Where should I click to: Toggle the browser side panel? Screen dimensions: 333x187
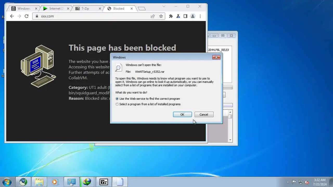(185, 16)
